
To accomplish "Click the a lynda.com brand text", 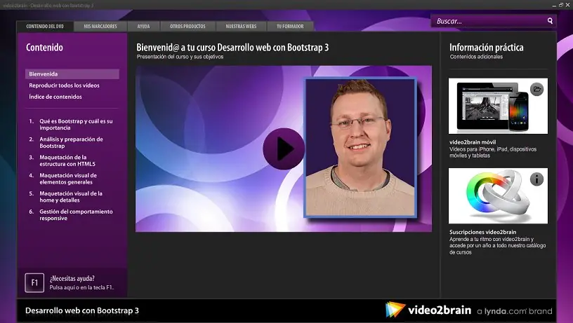I will (515, 311).
